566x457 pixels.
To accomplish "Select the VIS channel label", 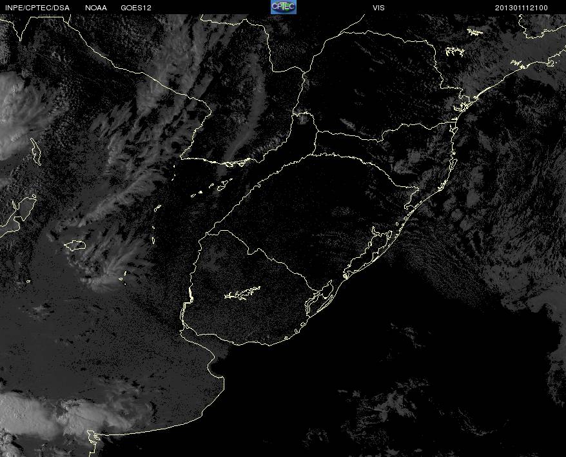I will click(378, 8).
